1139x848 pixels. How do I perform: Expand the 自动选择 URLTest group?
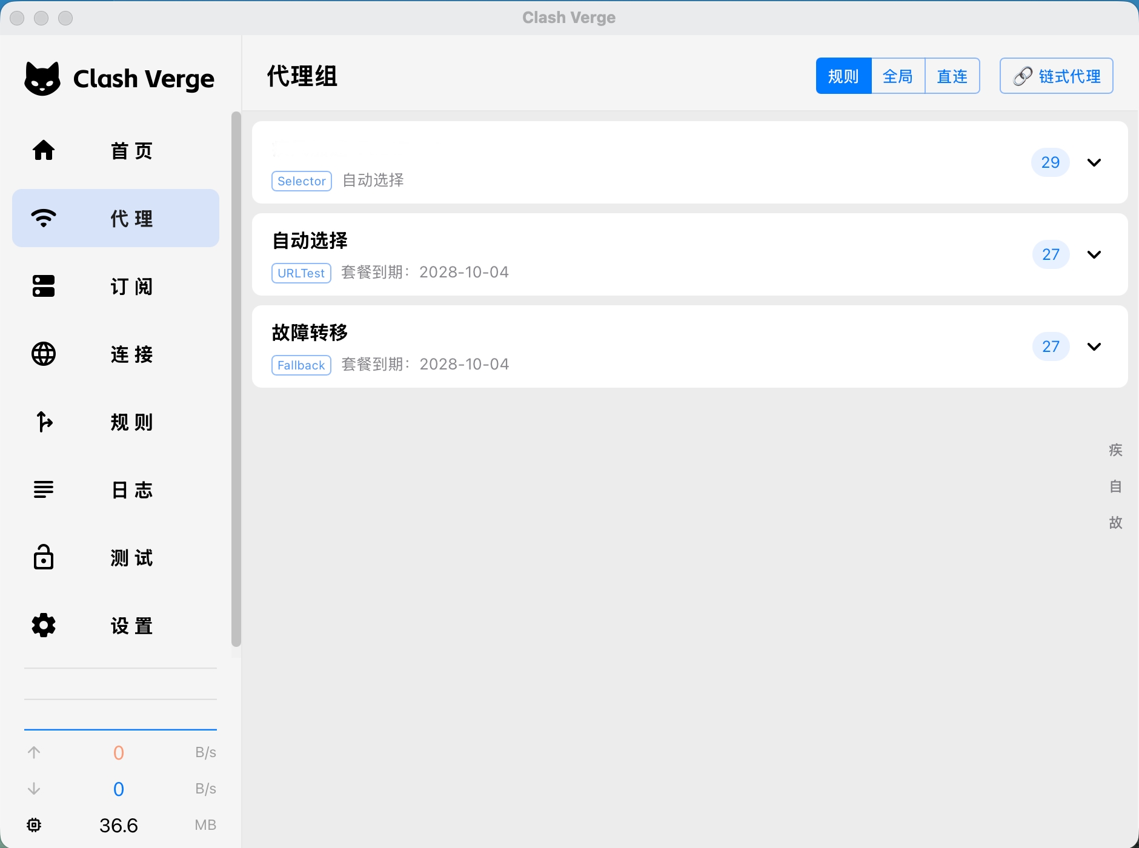(x=1094, y=254)
